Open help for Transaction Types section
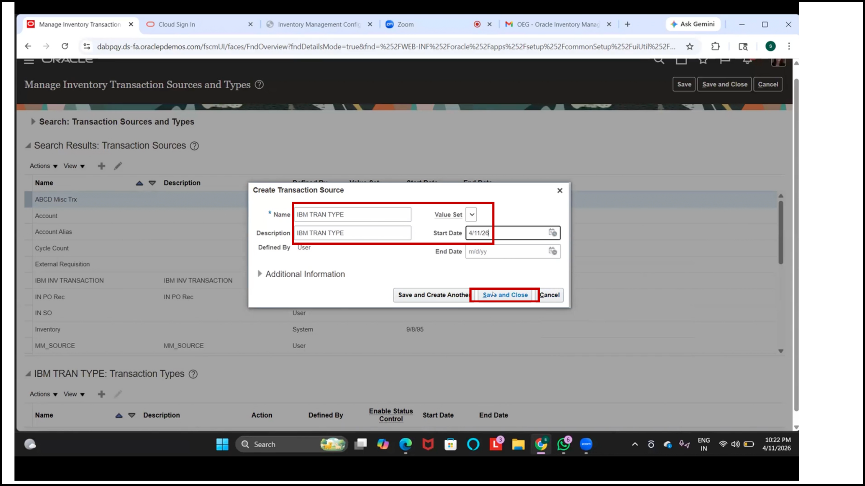The image size is (865, 486). [193, 374]
